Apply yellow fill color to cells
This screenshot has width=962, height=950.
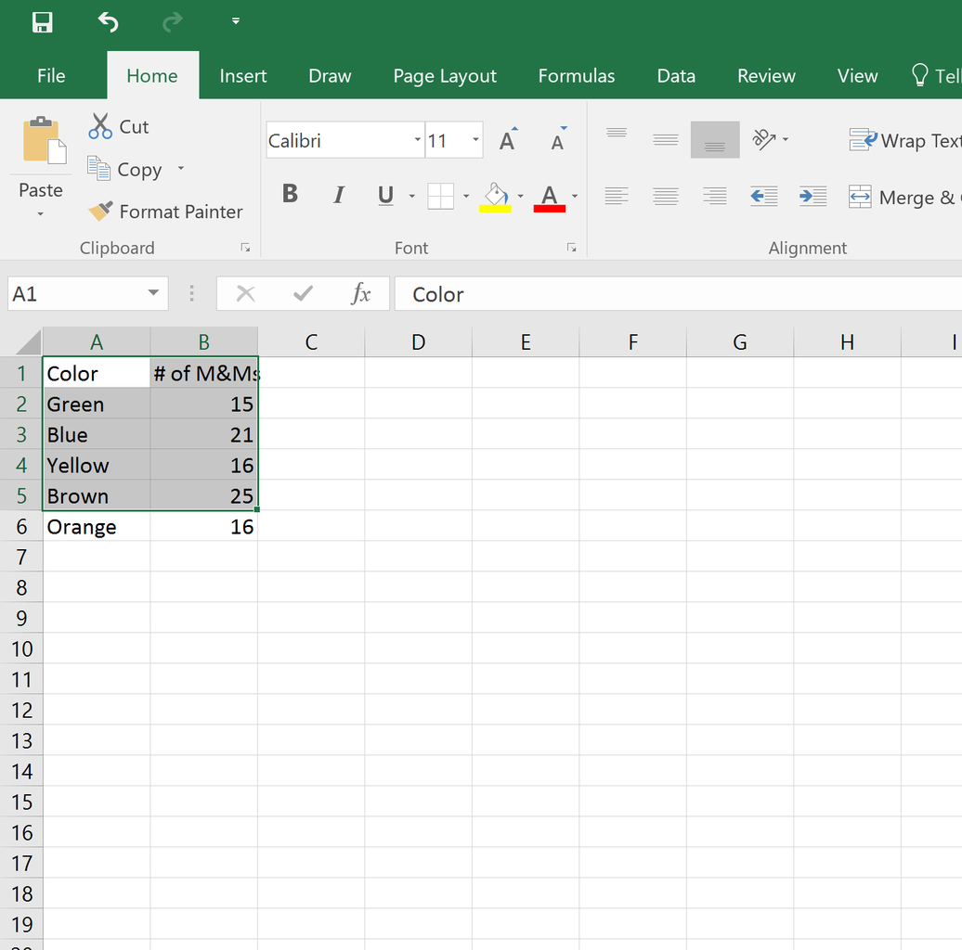click(x=495, y=197)
